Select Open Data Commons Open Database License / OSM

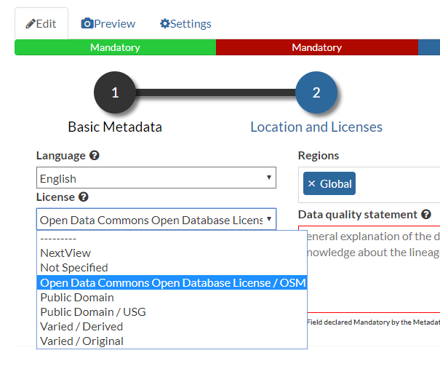click(x=172, y=282)
